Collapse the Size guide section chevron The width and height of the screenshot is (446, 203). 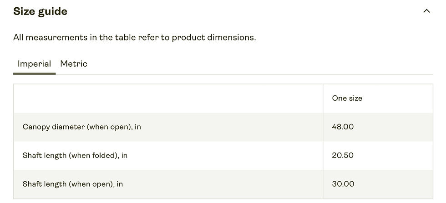(x=426, y=11)
